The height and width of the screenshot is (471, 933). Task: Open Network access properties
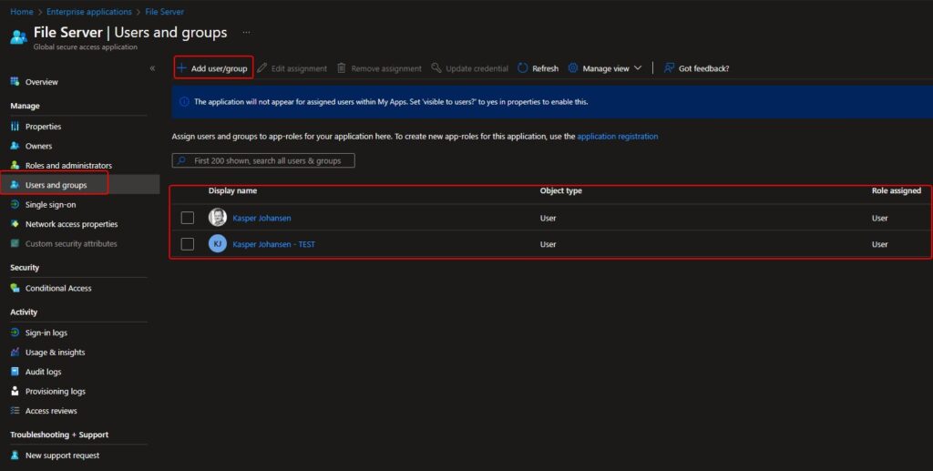tap(71, 224)
